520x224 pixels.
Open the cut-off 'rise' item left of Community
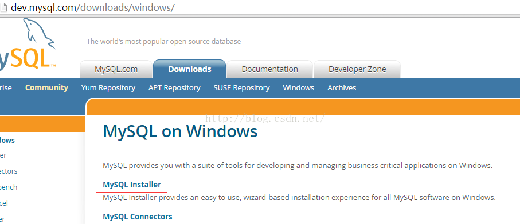point(6,87)
